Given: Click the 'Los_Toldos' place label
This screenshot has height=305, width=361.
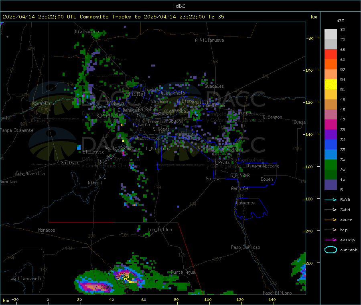Looking at the screenshot, I should (x=160, y=230).
